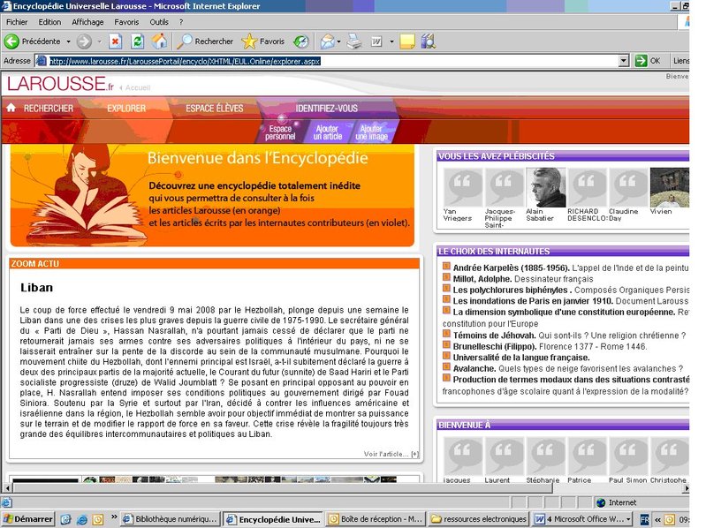Open Yan Vriegers avatar thumbnail
Screen dimensions: 706x528
463,187
